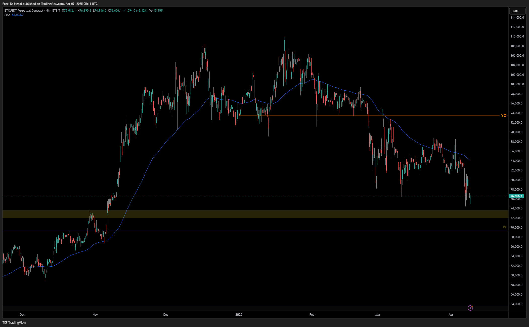
Task: Click the open value O75,012.1
Action: tap(69, 11)
